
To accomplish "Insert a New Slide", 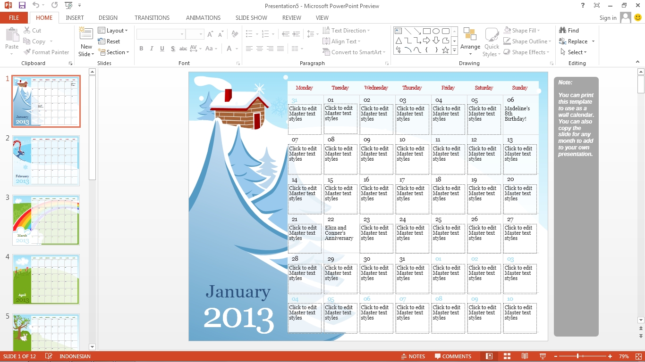I will click(x=86, y=42).
